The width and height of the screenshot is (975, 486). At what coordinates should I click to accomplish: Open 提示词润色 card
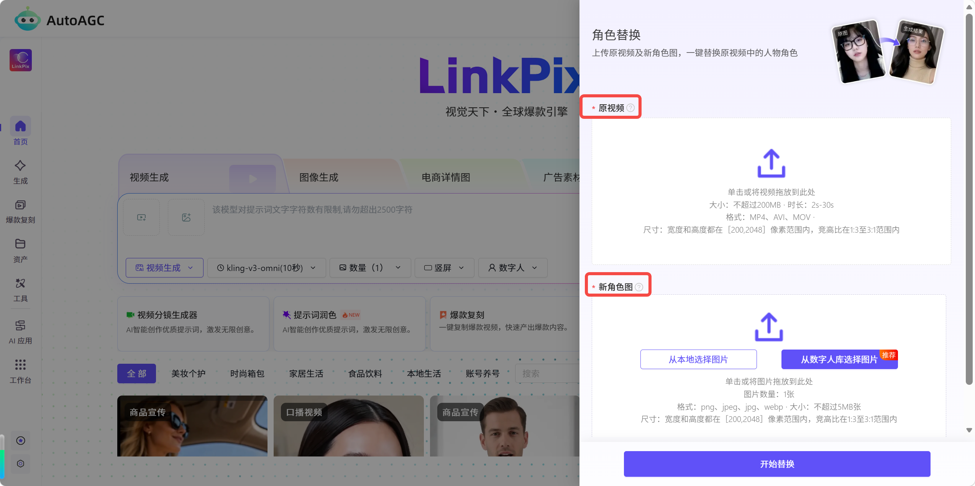pos(350,324)
